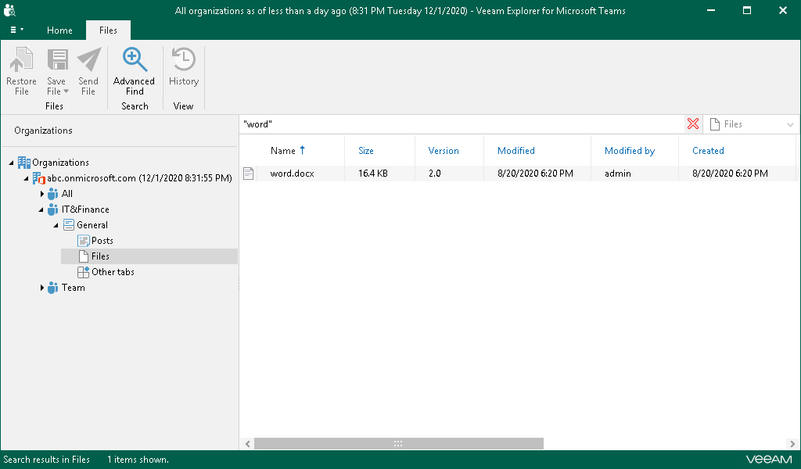Collapse the Organizations root node
Screen dimensions: 801x469
pos(11,163)
